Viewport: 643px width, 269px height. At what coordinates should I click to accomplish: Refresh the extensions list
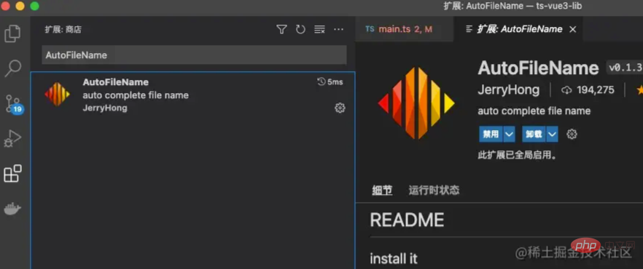click(300, 29)
